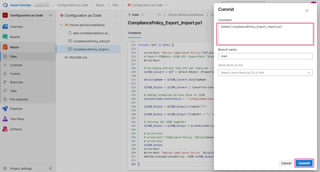
Task: Close the Commit dialog
Action: (307, 11)
